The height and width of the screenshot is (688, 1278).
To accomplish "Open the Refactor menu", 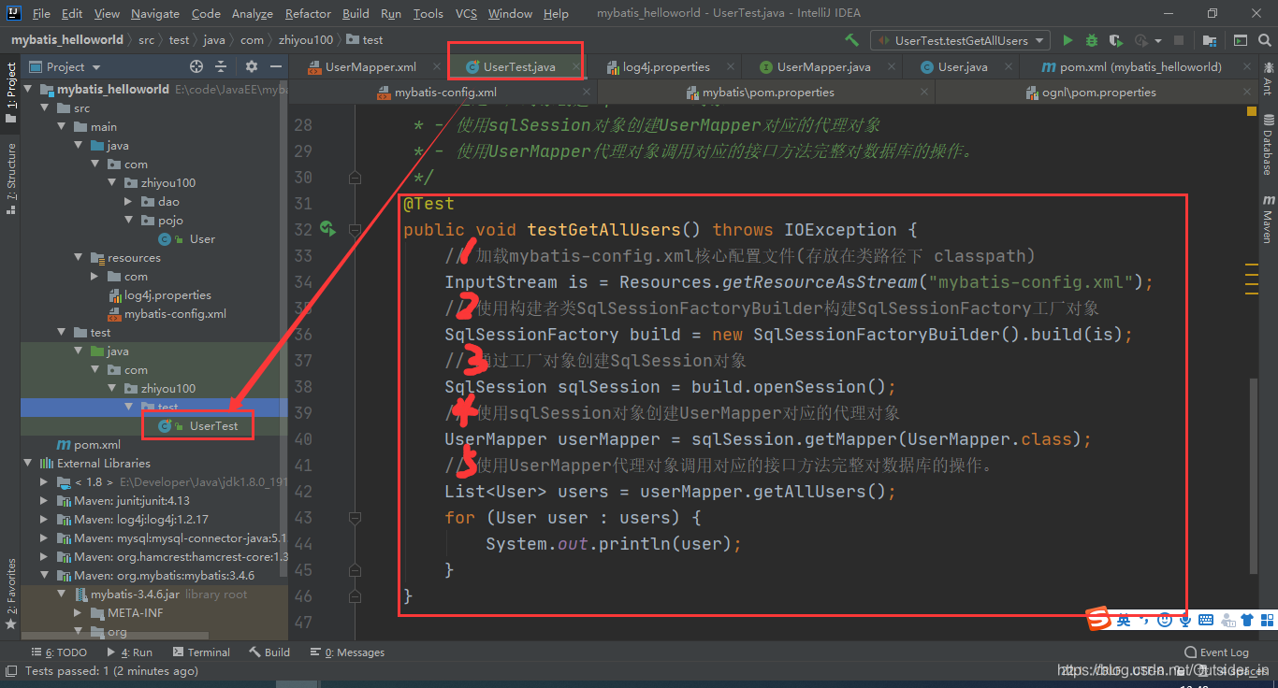I will click(308, 13).
